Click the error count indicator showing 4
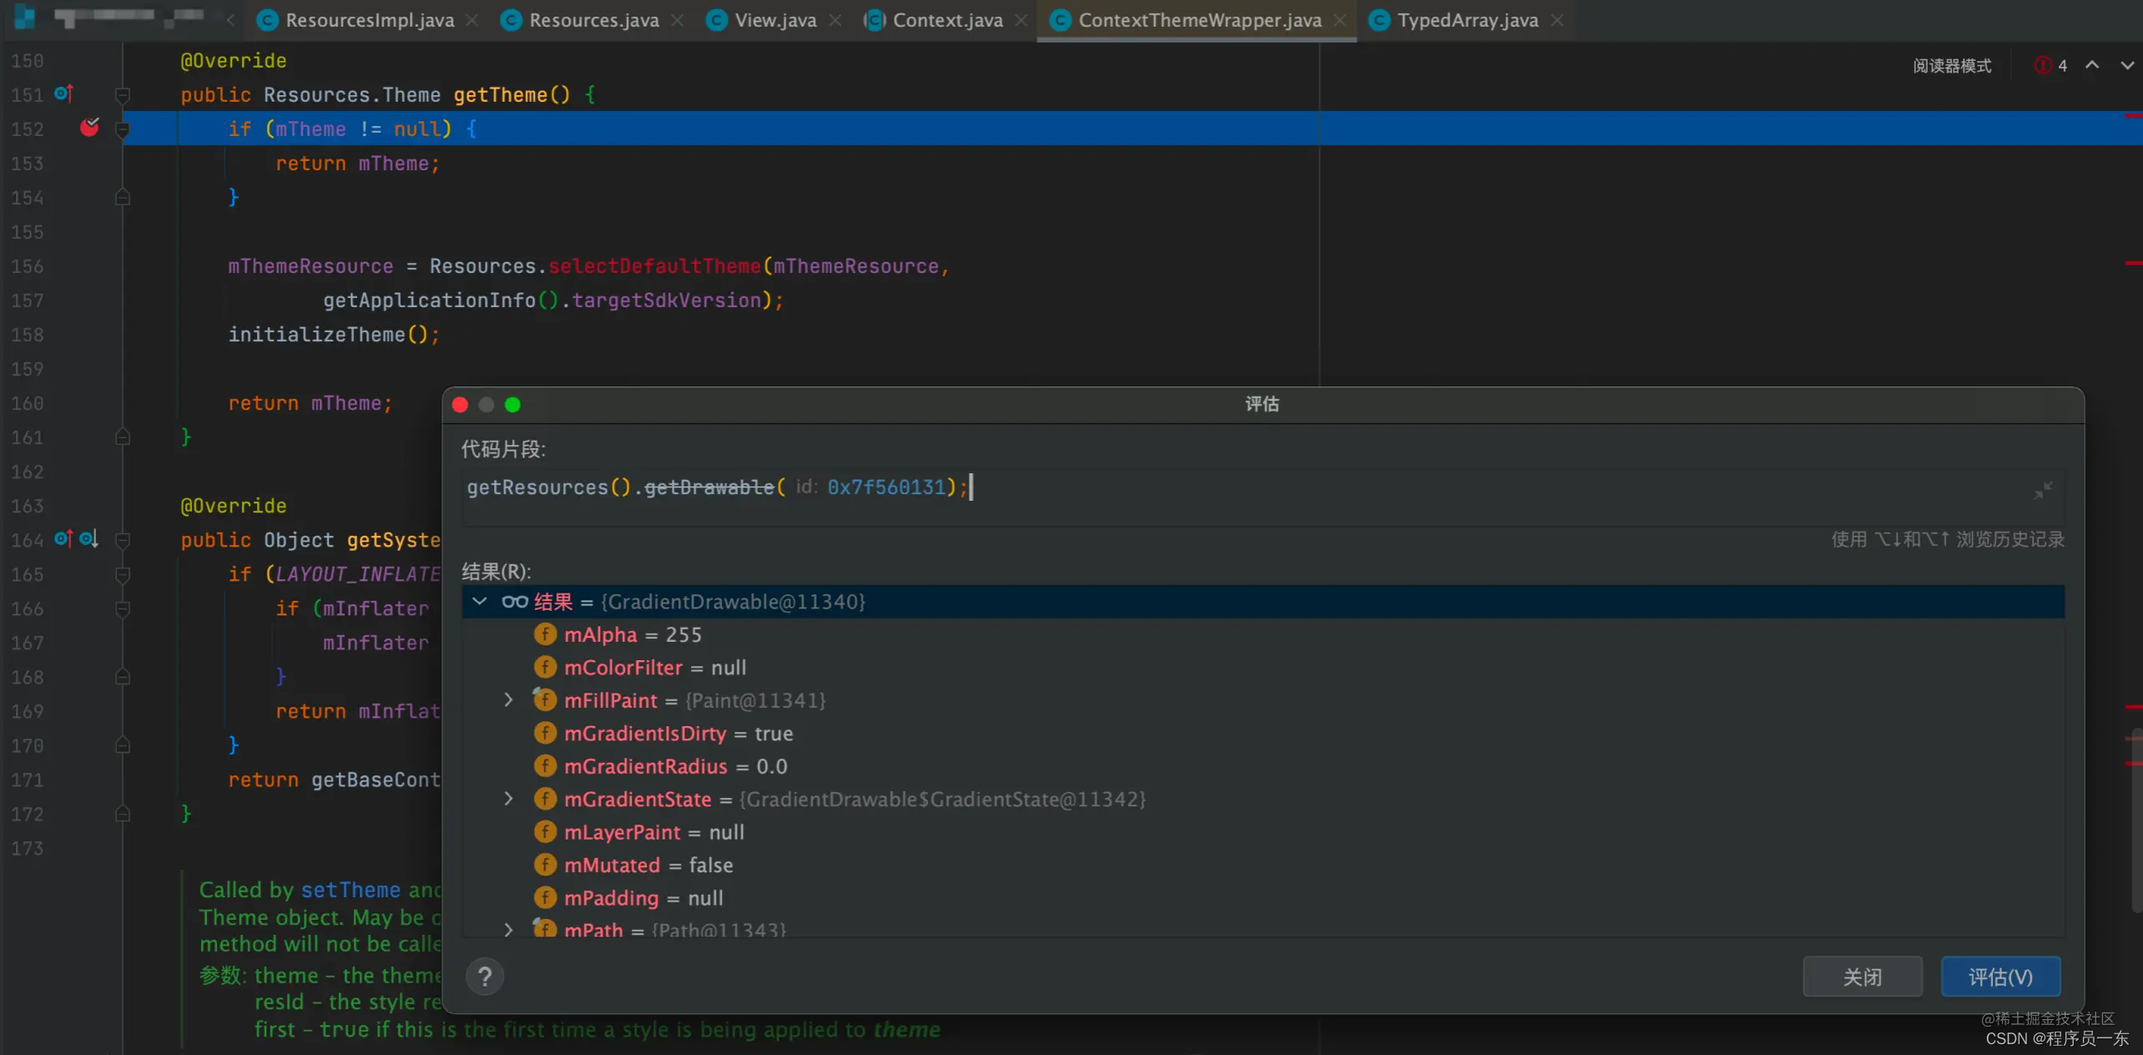The width and height of the screenshot is (2143, 1055). [2051, 65]
